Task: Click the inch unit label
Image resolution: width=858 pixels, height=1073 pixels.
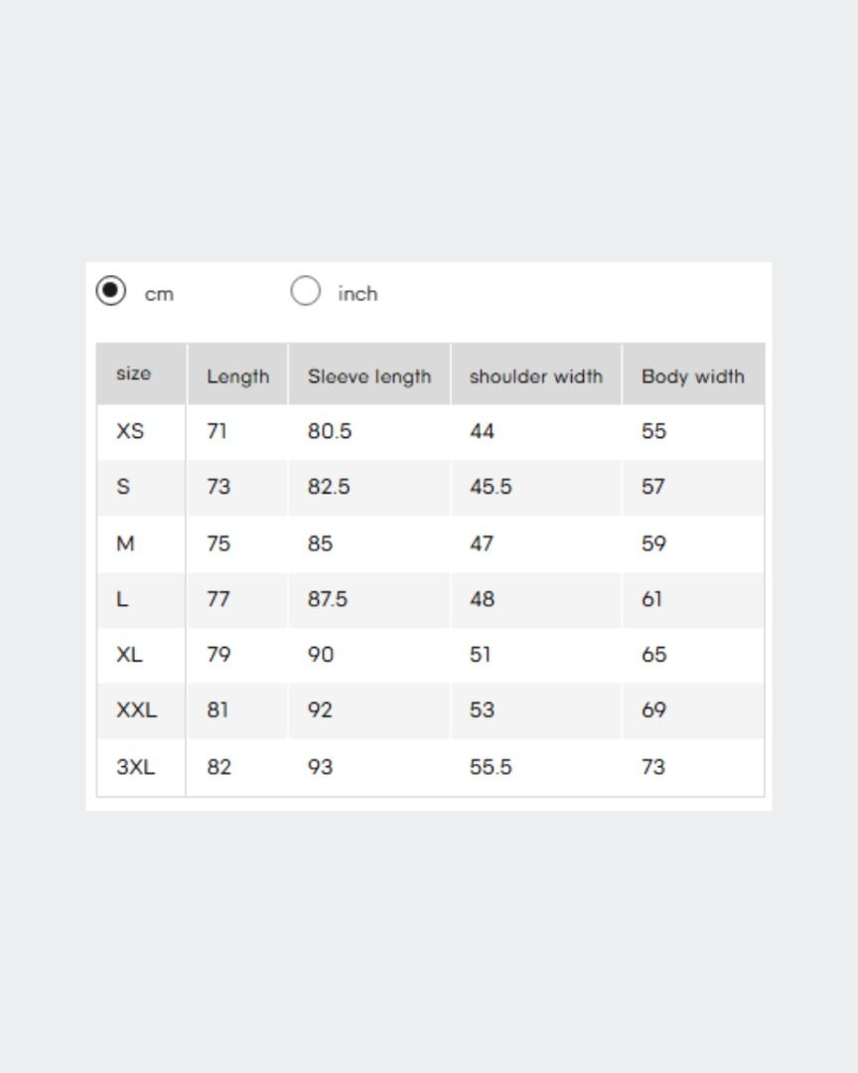Action: [x=357, y=293]
